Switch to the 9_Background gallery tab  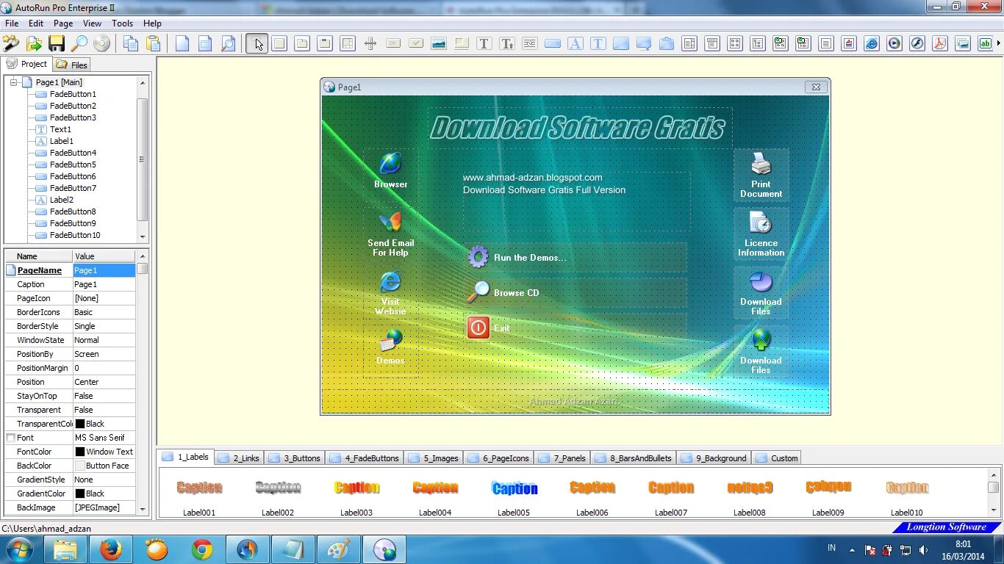[713, 458]
